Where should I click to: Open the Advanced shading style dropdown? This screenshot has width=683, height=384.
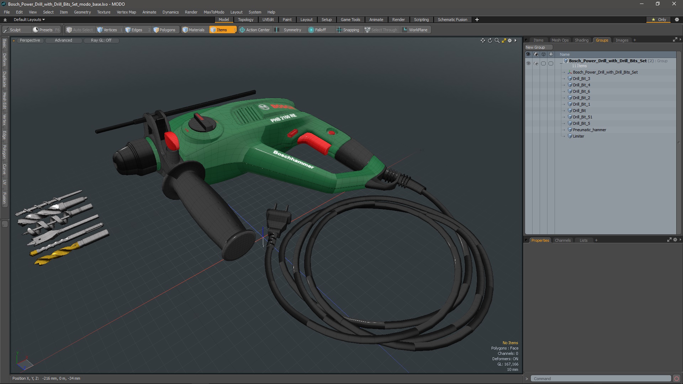[x=63, y=41]
